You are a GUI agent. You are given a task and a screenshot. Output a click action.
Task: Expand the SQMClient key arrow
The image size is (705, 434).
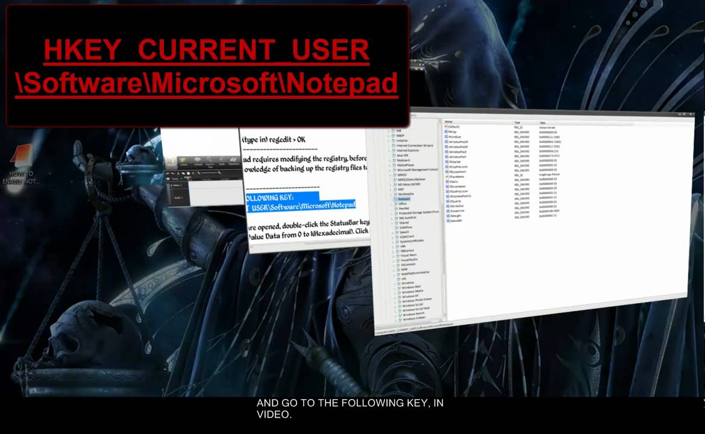tap(392, 237)
